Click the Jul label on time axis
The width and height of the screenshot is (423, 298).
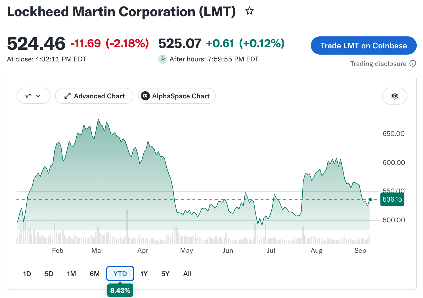(271, 251)
